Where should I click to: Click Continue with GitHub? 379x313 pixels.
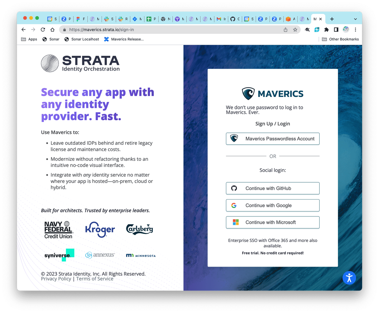pyautogui.click(x=273, y=188)
